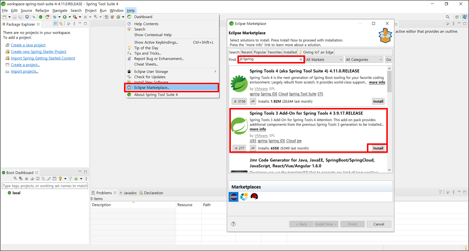Click the New Java Package toolbar icon
469x251 pixels.
coord(112,17)
